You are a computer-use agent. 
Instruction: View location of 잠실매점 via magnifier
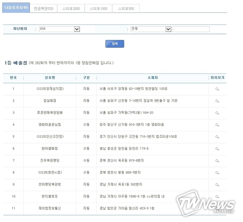coord(217,101)
